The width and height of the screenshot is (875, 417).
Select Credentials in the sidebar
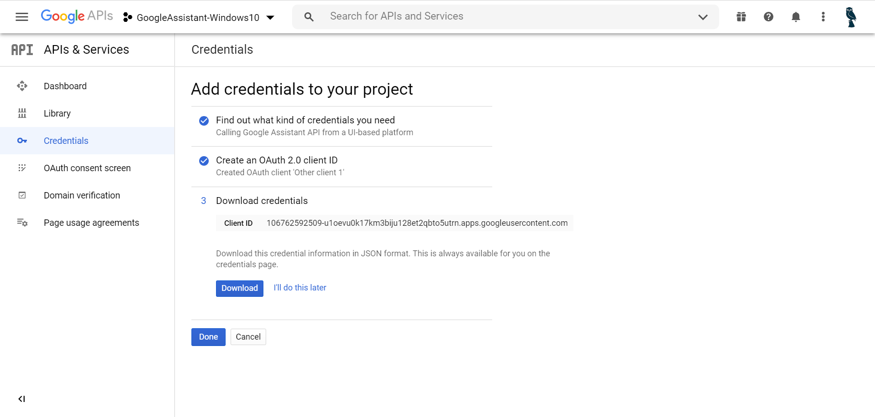(x=66, y=141)
